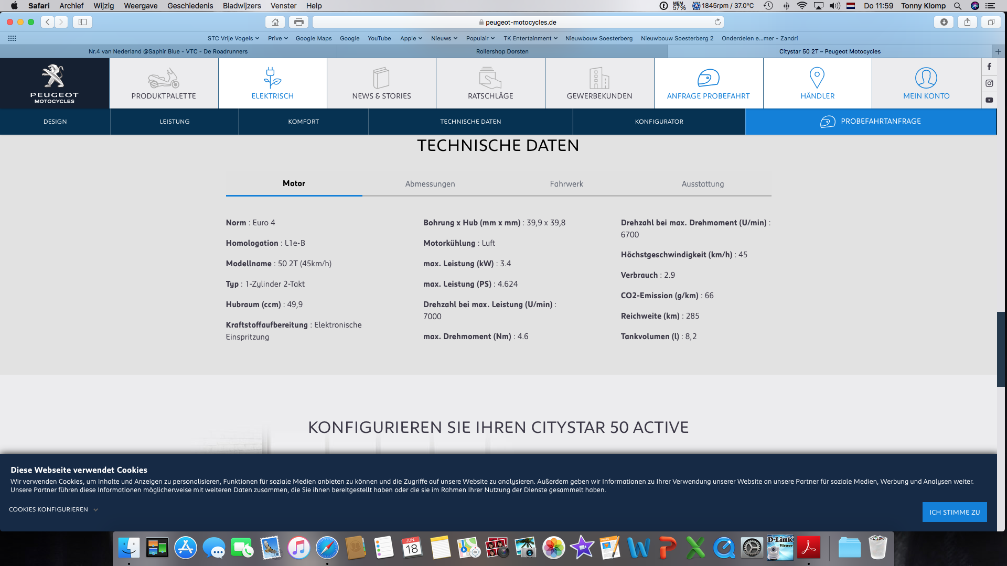Jump to Technische Daten section link
Screen dimensions: 1007x566
[x=470, y=122]
